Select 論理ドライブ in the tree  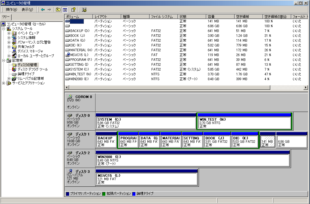coord(26,74)
